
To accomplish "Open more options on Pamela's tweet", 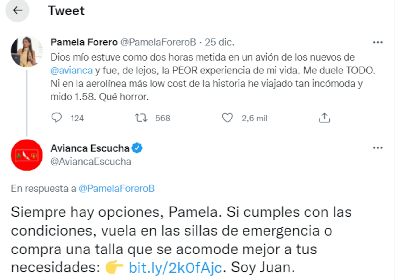I will coord(378,42).
